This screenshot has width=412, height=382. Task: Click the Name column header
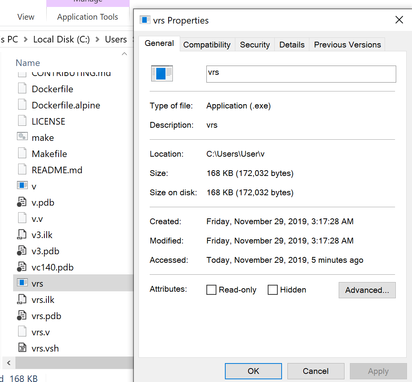[28, 63]
